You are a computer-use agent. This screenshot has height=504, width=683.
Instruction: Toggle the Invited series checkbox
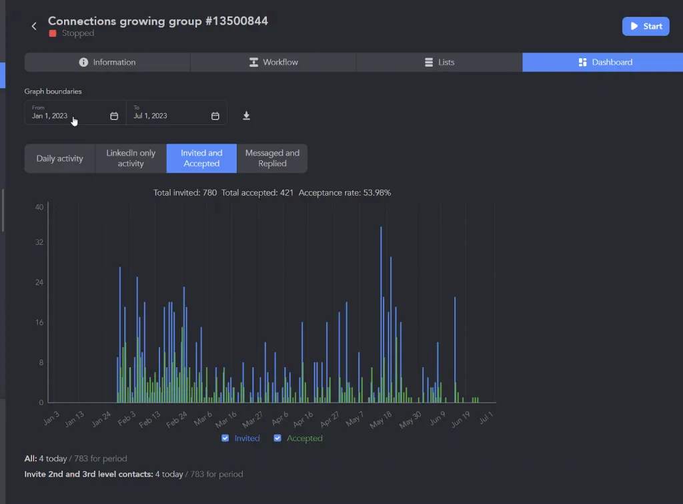pyautogui.click(x=225, y=438)
